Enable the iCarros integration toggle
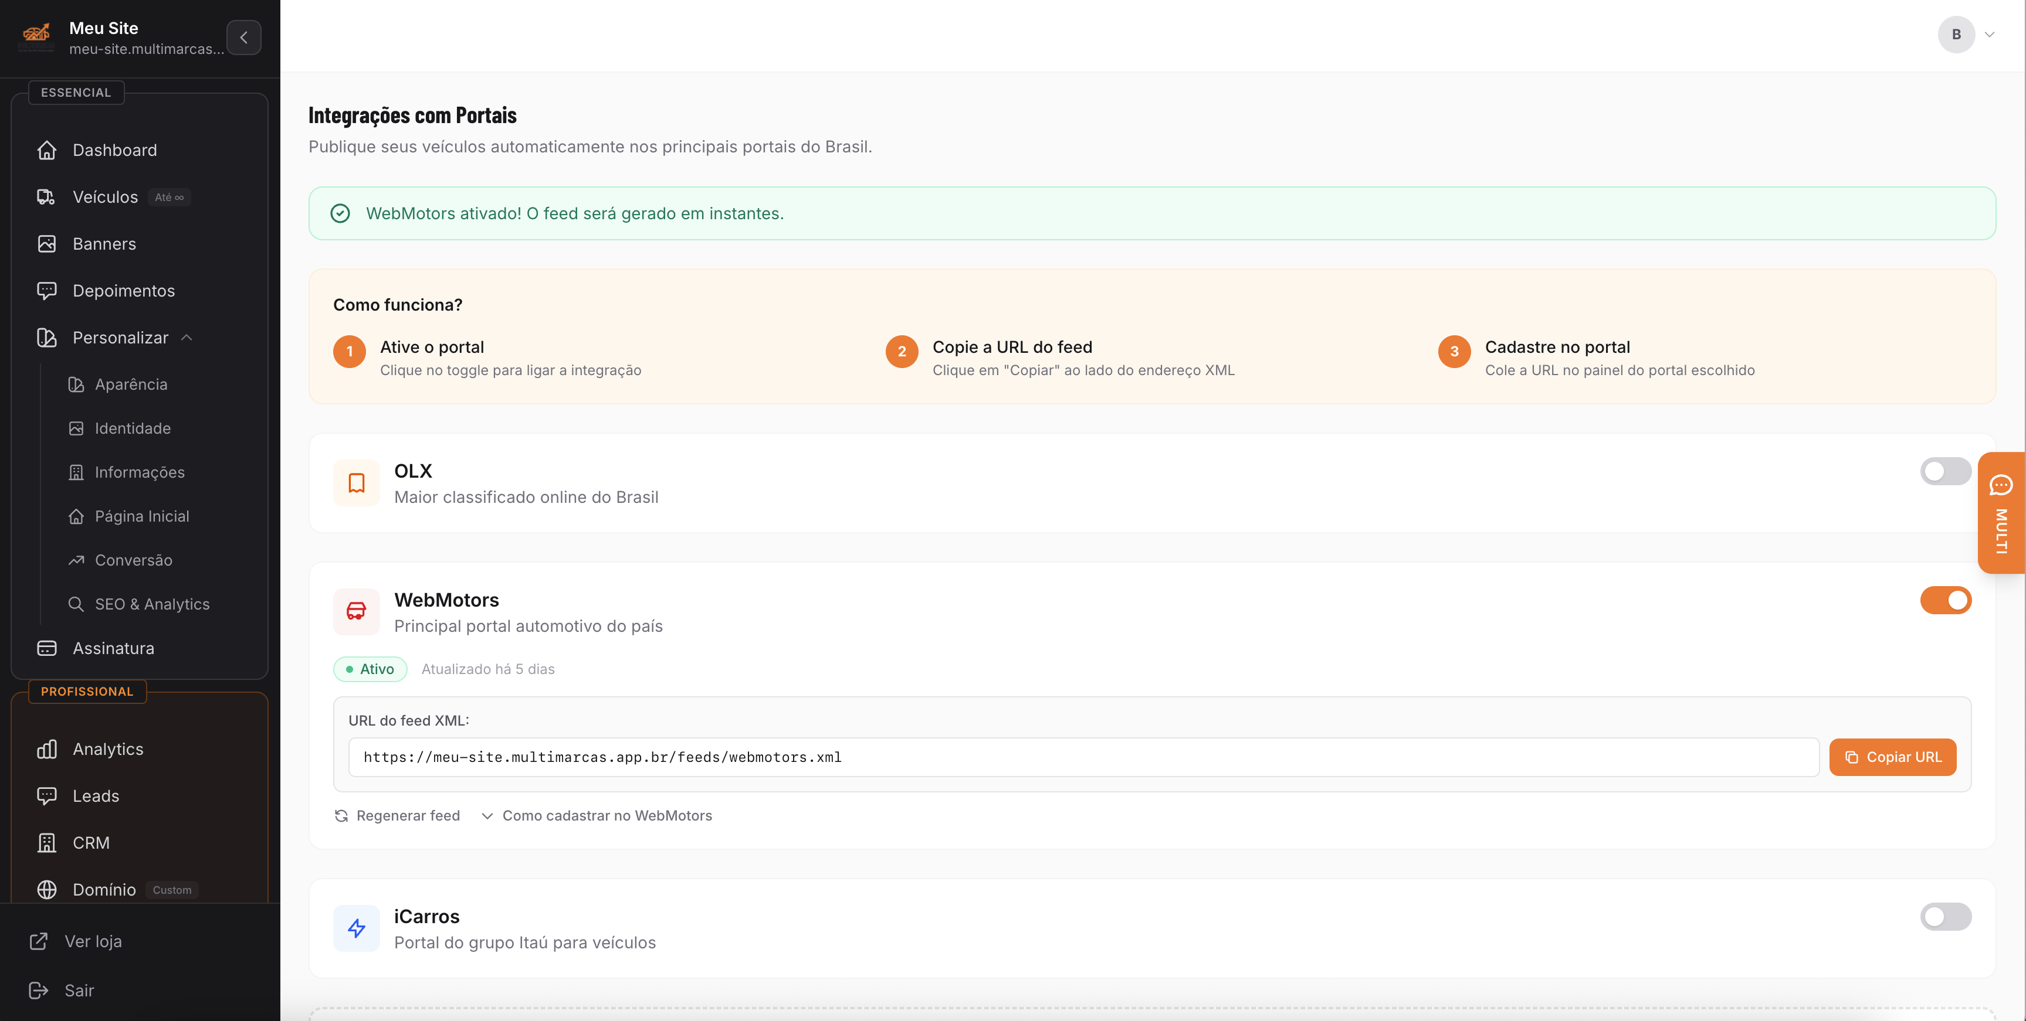Viewport: 2026px width, 1021px height. click(1945, 917)
